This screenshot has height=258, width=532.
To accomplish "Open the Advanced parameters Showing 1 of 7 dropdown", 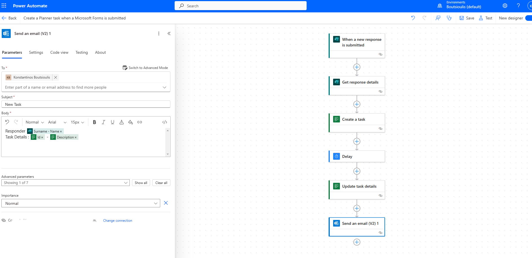I will 65,183.
